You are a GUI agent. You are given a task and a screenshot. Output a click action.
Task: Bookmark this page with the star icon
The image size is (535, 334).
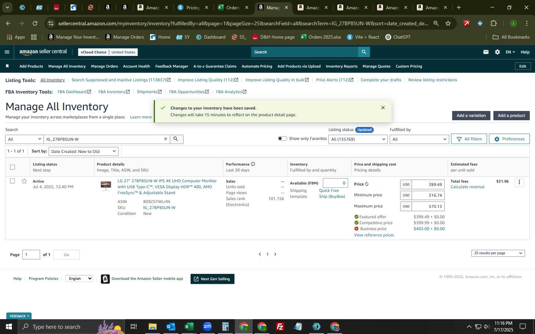click(448, 23)
